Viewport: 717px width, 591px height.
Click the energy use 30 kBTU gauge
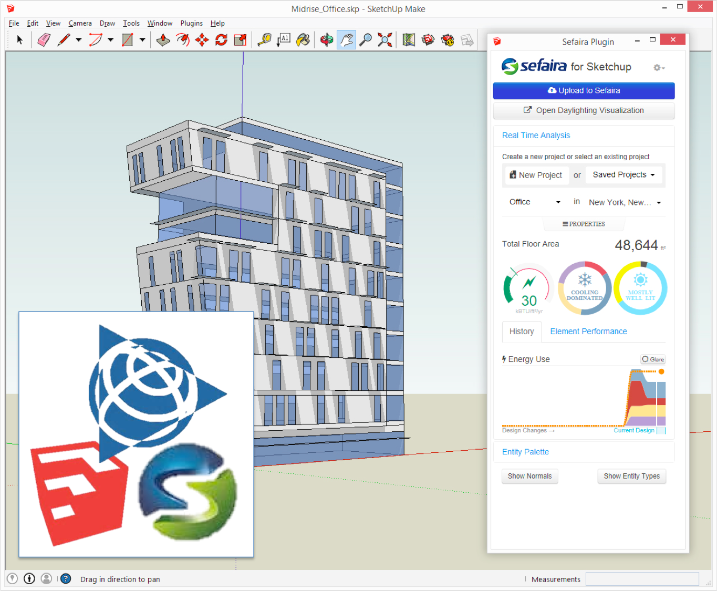pyautogui.click(x=528, y=288)
